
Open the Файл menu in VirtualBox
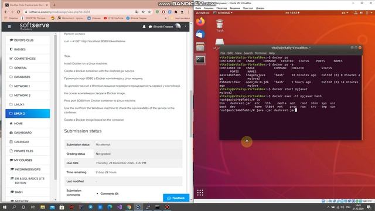pos(198,8)
